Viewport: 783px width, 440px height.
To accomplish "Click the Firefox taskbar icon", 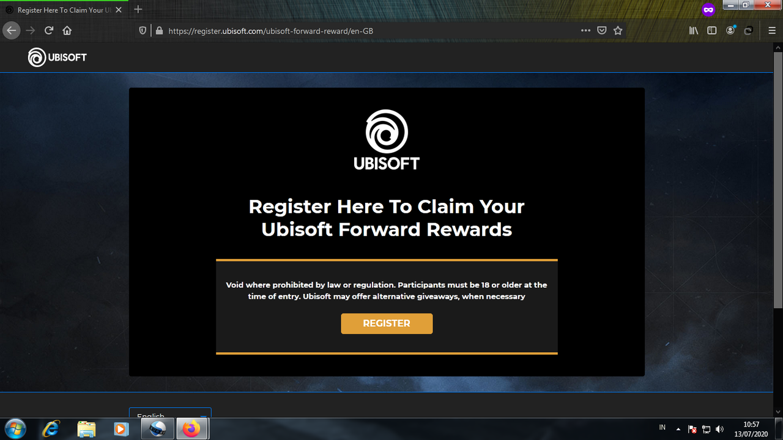I will [191, 429].
